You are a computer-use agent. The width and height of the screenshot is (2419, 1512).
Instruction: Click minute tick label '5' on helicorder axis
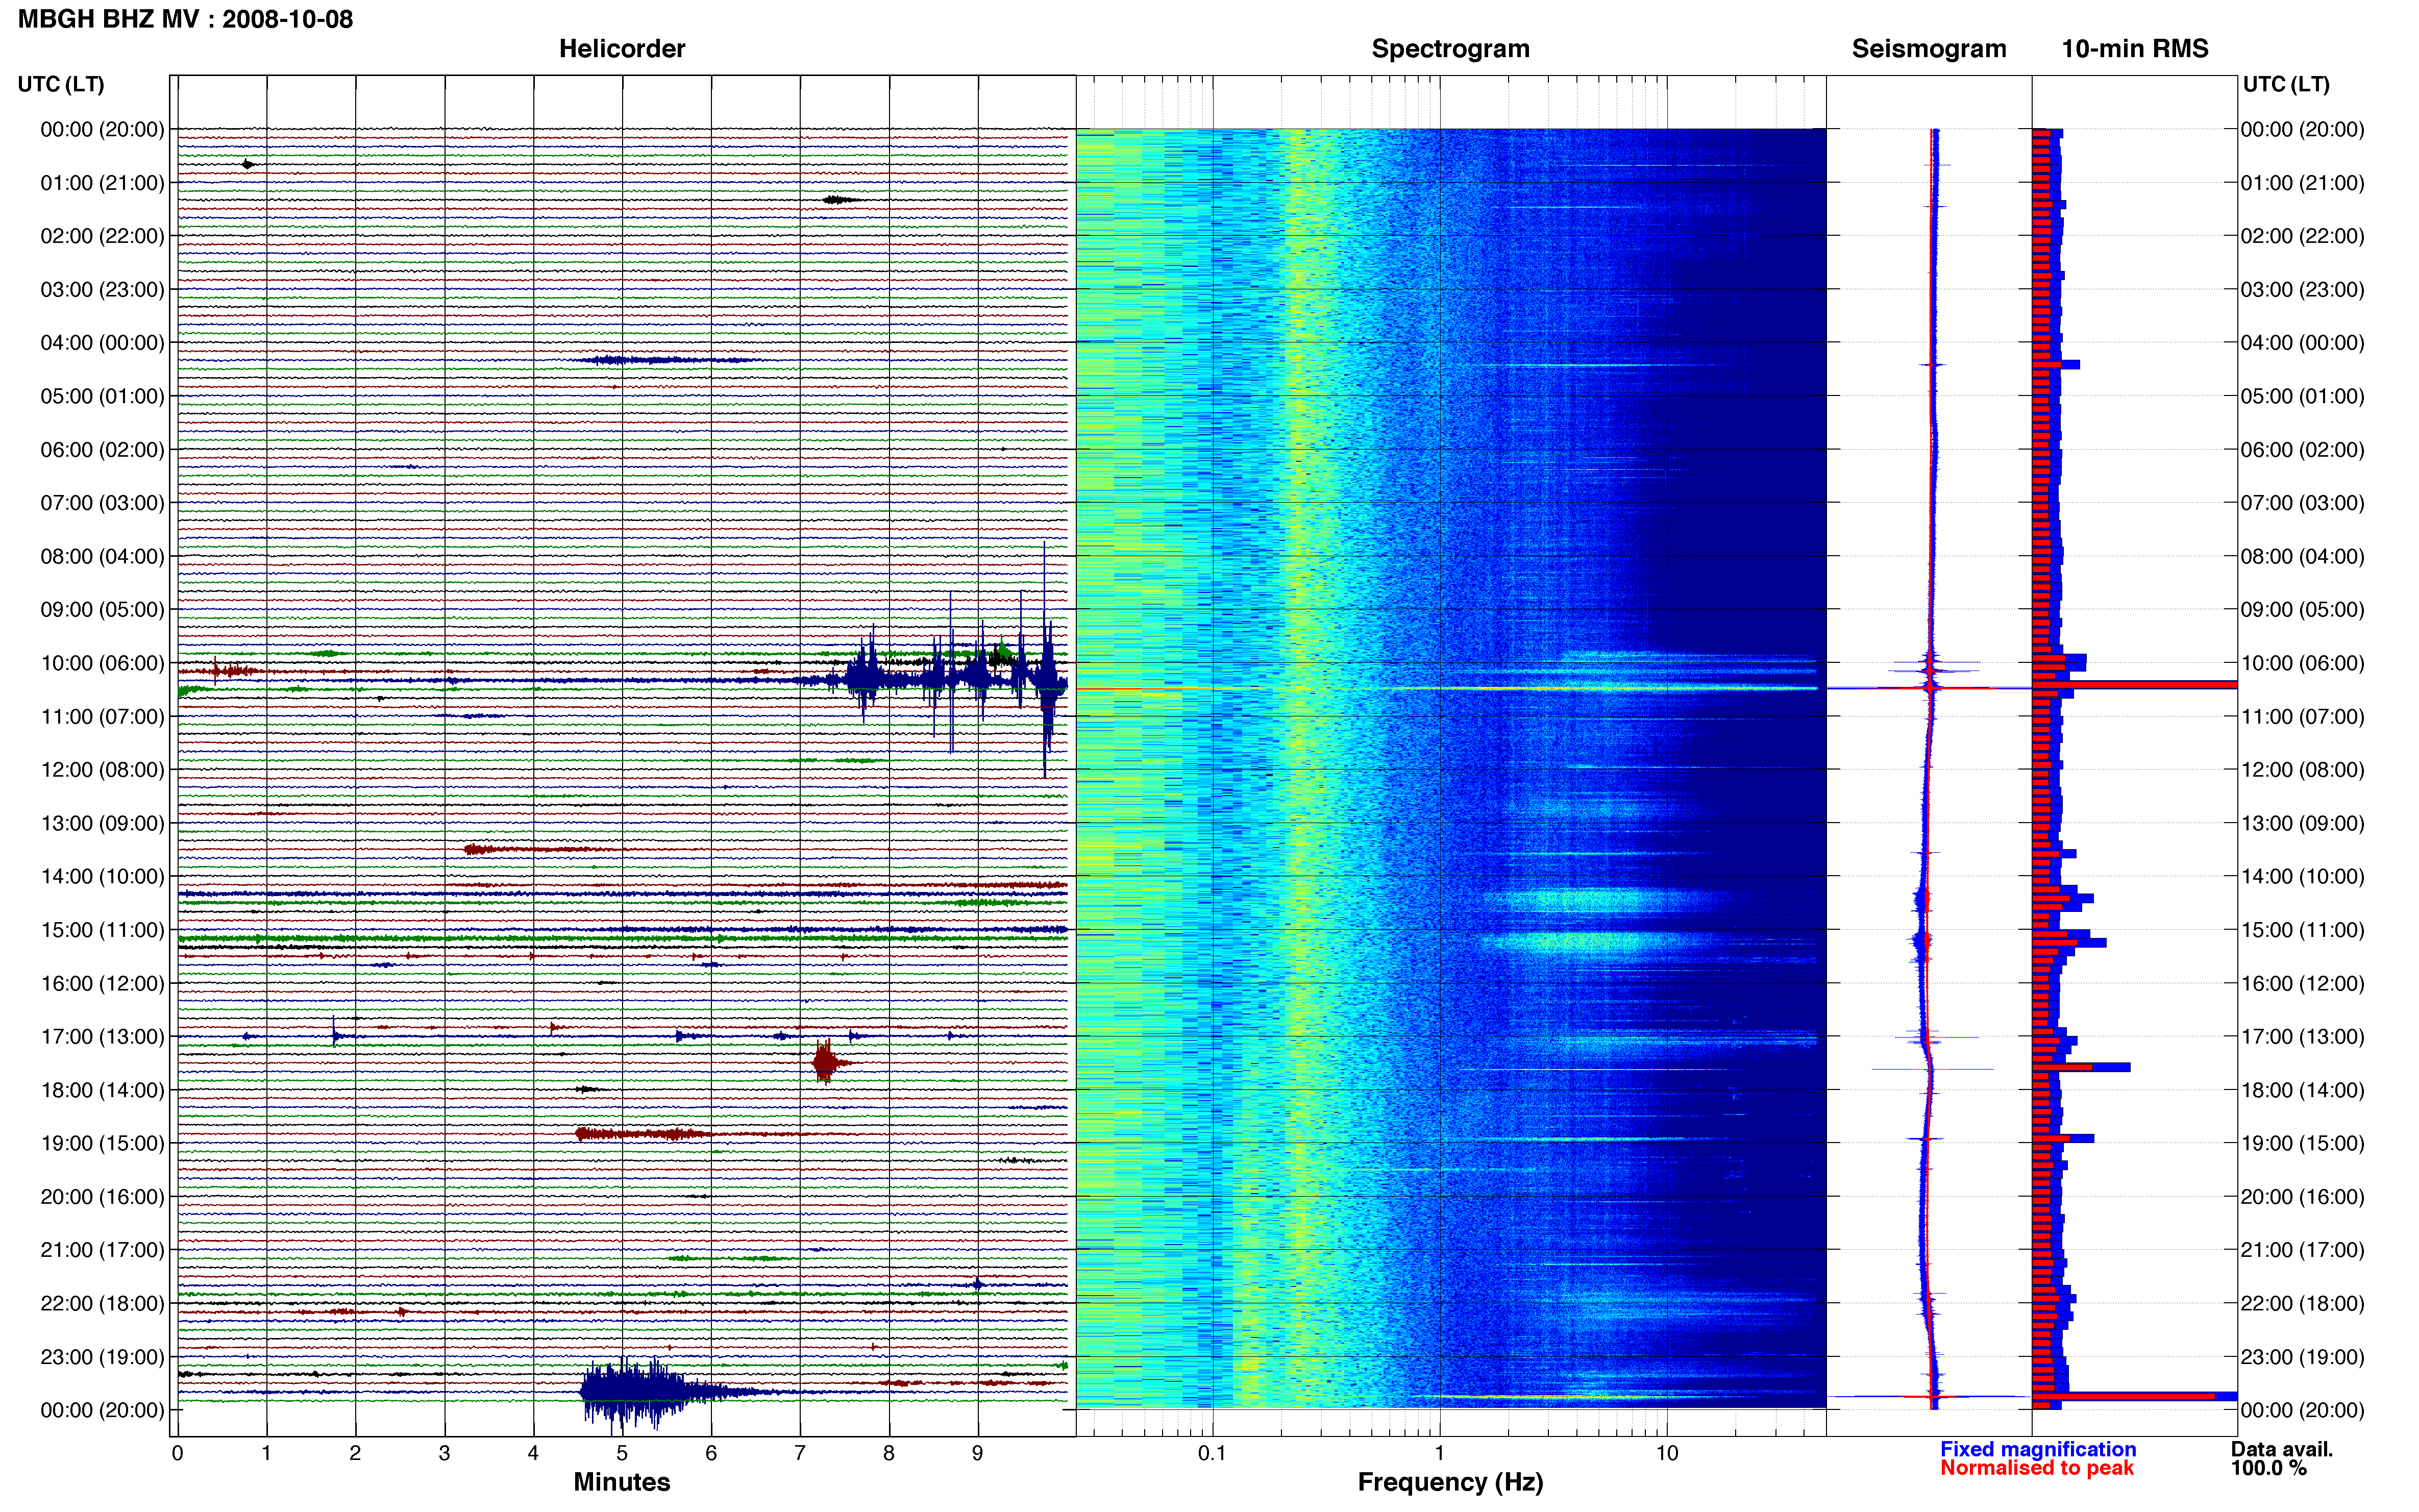[x=622, y=1453]
